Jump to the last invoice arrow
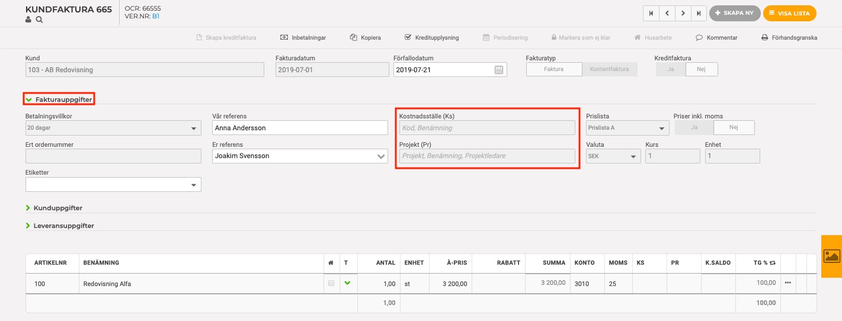The height and width of the screenshot is (321, 842). [x=699, y=13]
